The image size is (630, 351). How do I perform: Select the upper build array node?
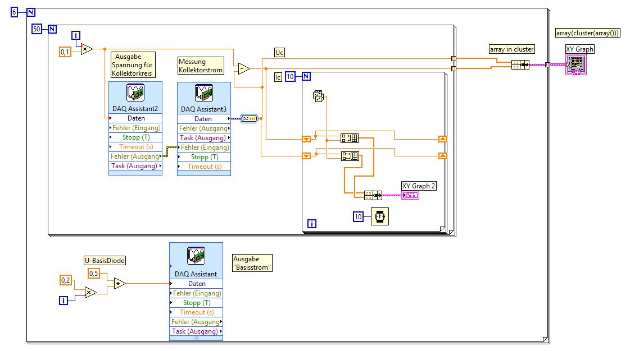(x=349, y=138)
